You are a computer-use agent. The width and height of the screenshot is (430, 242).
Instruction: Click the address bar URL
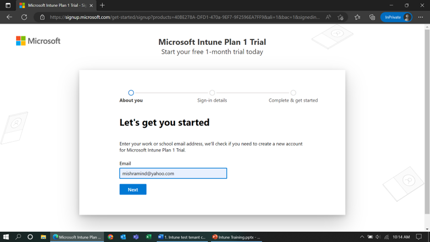coord(184,17)
